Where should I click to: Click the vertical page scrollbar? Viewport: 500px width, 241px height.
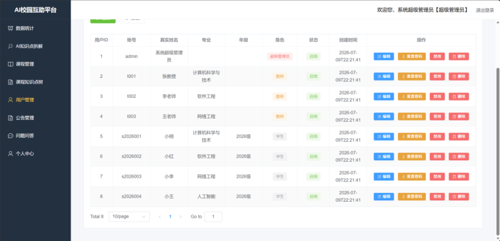(x=498, y=152)
